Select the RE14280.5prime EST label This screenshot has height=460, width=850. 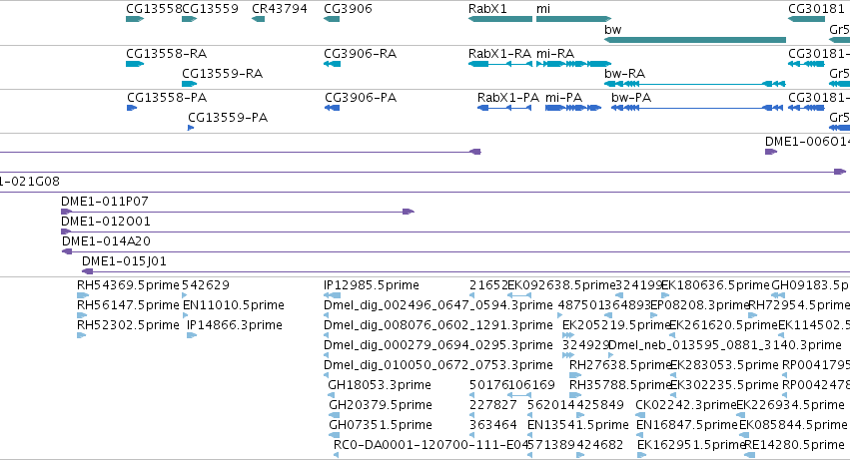click(794, 446)
